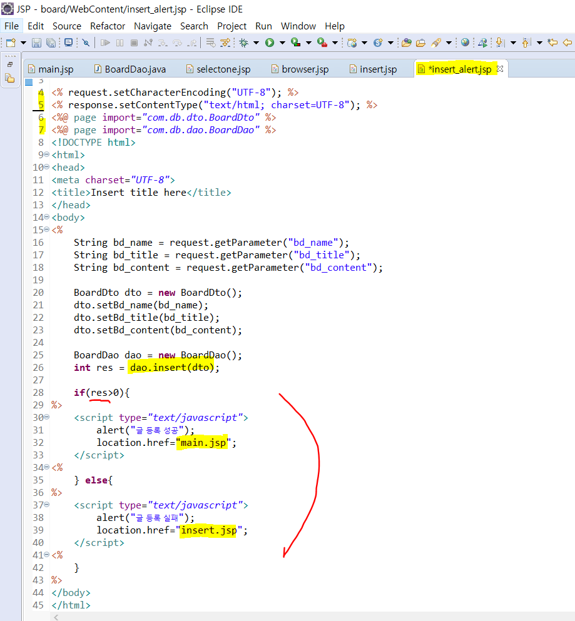Open the Web Browser globe icon
Image resolution: width=575 pixels, height=621 pixels.
(466, 43)
